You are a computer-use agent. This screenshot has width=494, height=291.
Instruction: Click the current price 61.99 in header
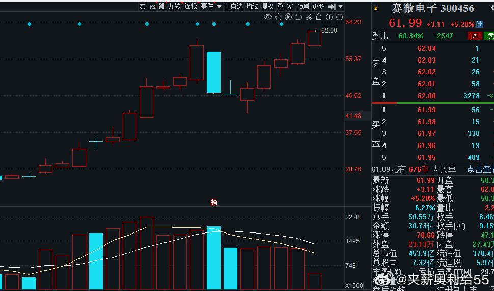pos(405,23)
